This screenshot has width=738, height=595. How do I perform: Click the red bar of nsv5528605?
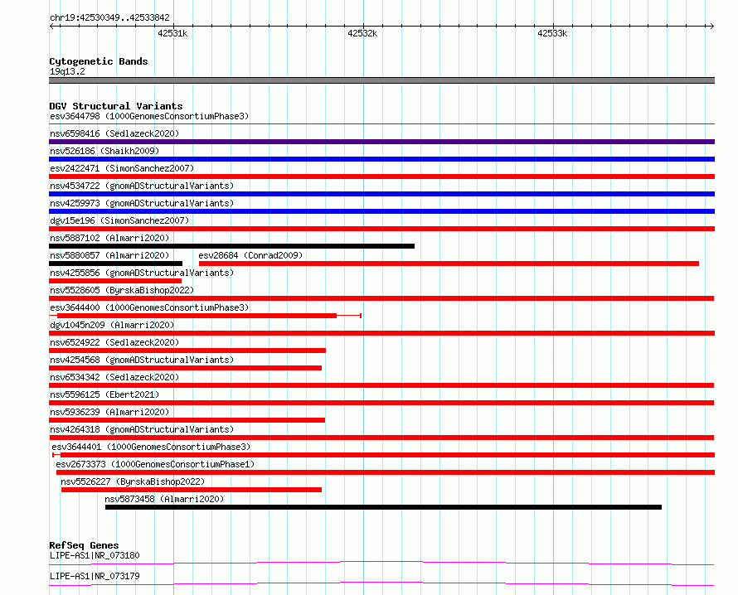pyautogui.click(x=381, y=298)
